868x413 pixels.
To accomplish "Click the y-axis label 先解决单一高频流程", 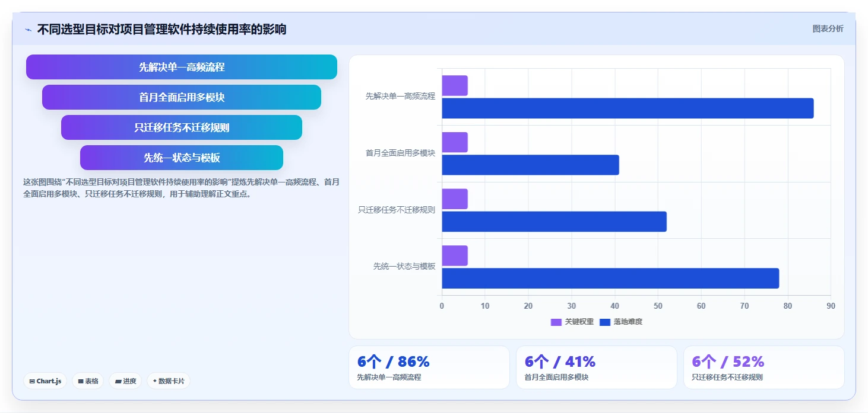I will click(x=400, y=96).
